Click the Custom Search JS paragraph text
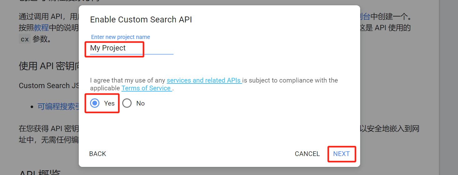Image resolution: width=458 pixels, height=175 pixels. pyautogui.click(x=48, y=86)
